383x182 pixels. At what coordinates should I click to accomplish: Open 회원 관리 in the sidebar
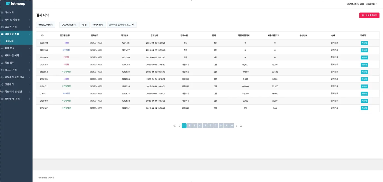[16, 63]
